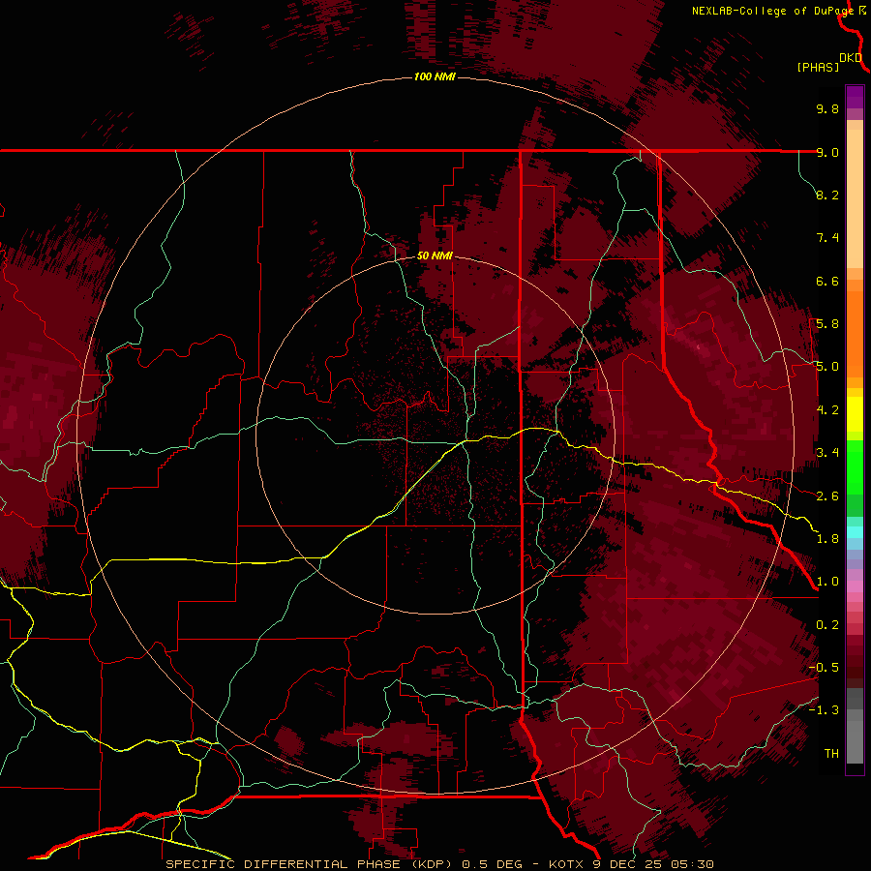This screenshot has height=871, width=871.
Task: Click the yellow segment of the color bar
Action: [x=855, y=414]
